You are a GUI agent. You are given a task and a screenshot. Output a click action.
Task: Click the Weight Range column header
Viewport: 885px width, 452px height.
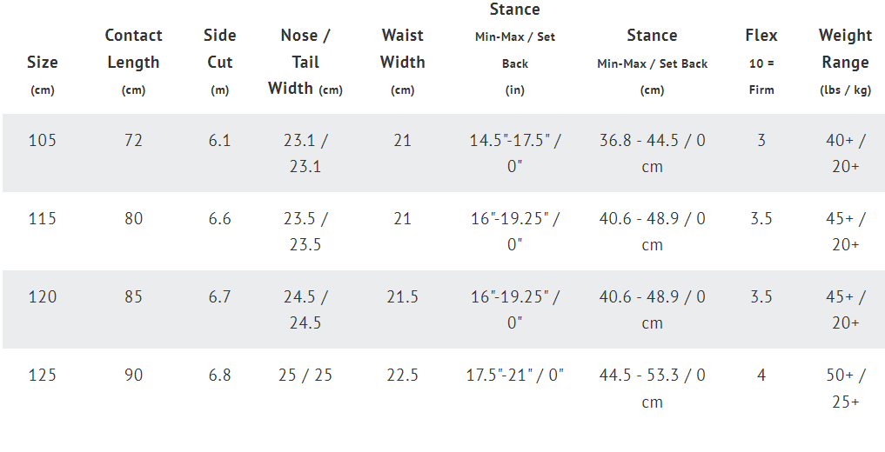(x=845, y=62)
